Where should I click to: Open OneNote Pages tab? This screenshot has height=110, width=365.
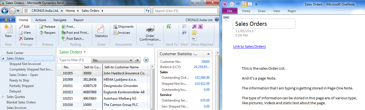292,11
